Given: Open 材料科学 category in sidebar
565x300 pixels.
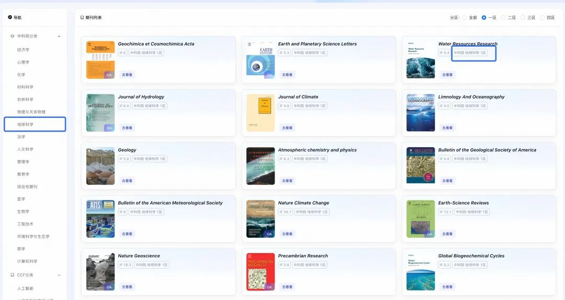Looking at the screenshot, I should coord(25,87).
